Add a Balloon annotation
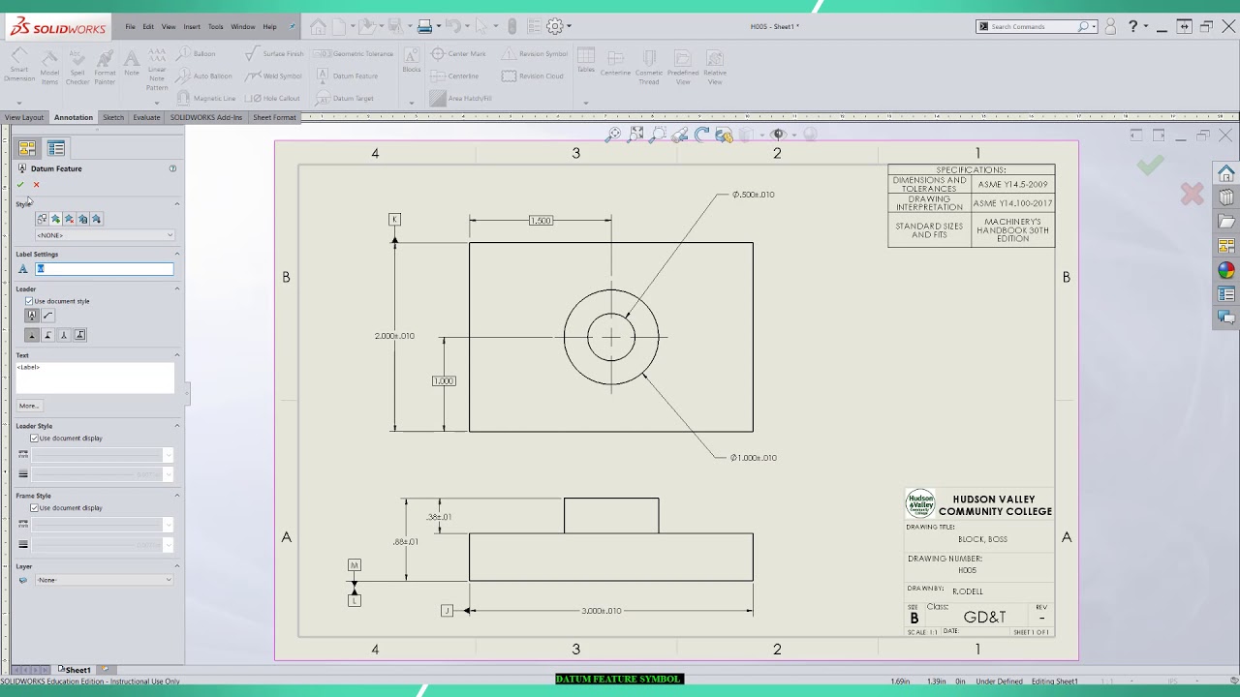The height and width of the screenshot is (697, 1240). click(197, 54)
